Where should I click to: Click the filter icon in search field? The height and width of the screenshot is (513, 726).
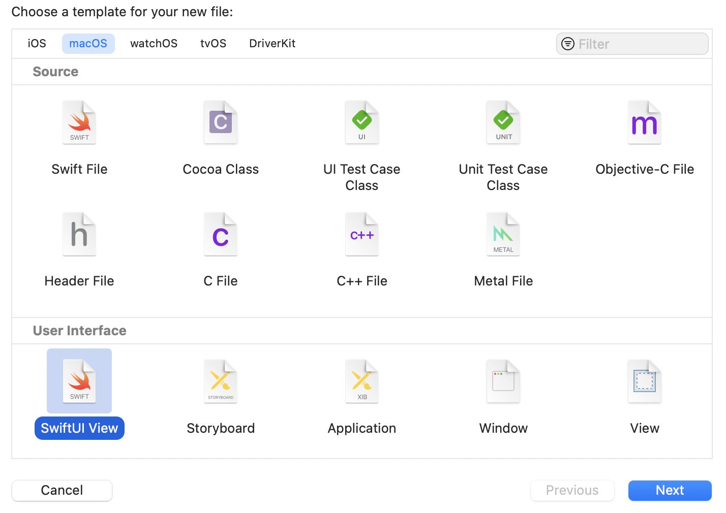click(x=568, y=44)
